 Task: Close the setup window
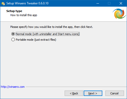tap(121, 3)
